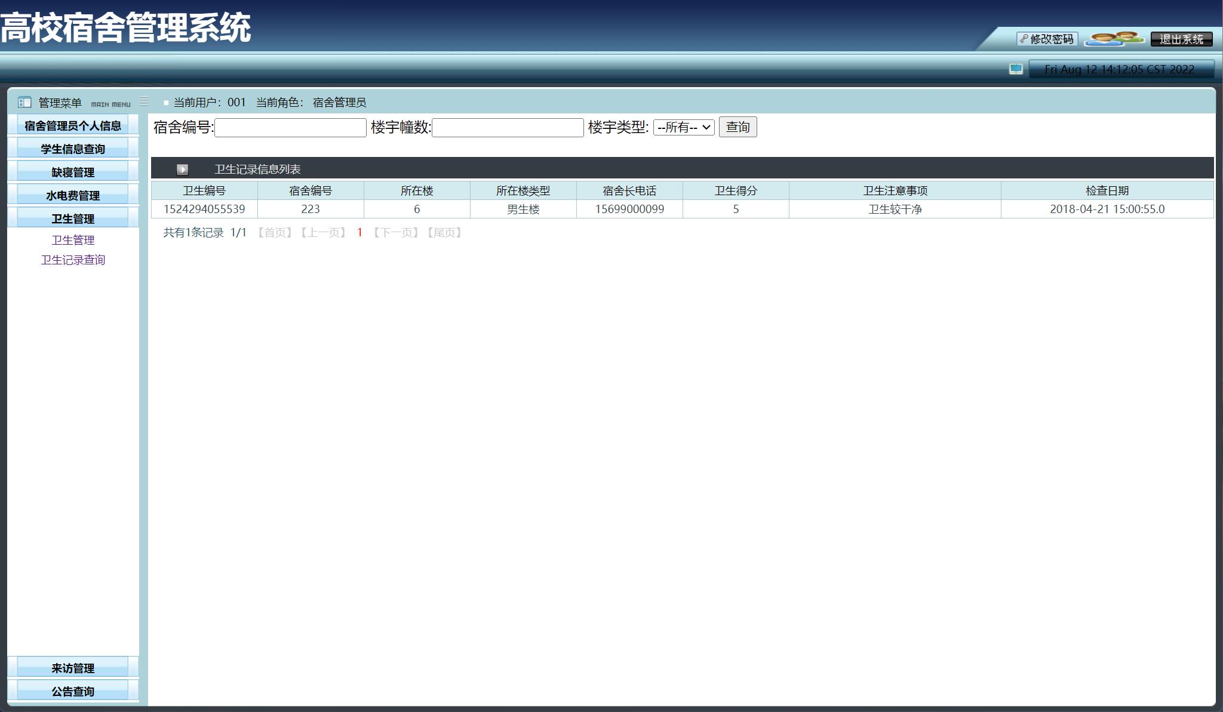Select 缺寝管理 from the sidebar
The width and height of the screenshot is (1223, 712).
click(x=72, y=171)
